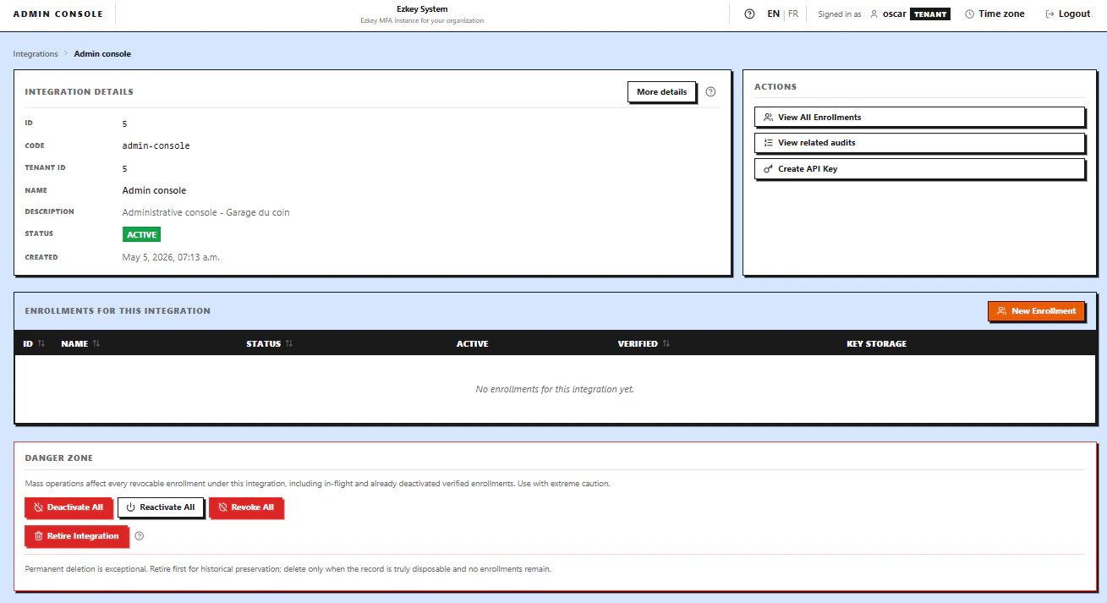Click Retire Integration button
The height and width of the screenshot is (603, 1107).
click(x=76, y=536)
